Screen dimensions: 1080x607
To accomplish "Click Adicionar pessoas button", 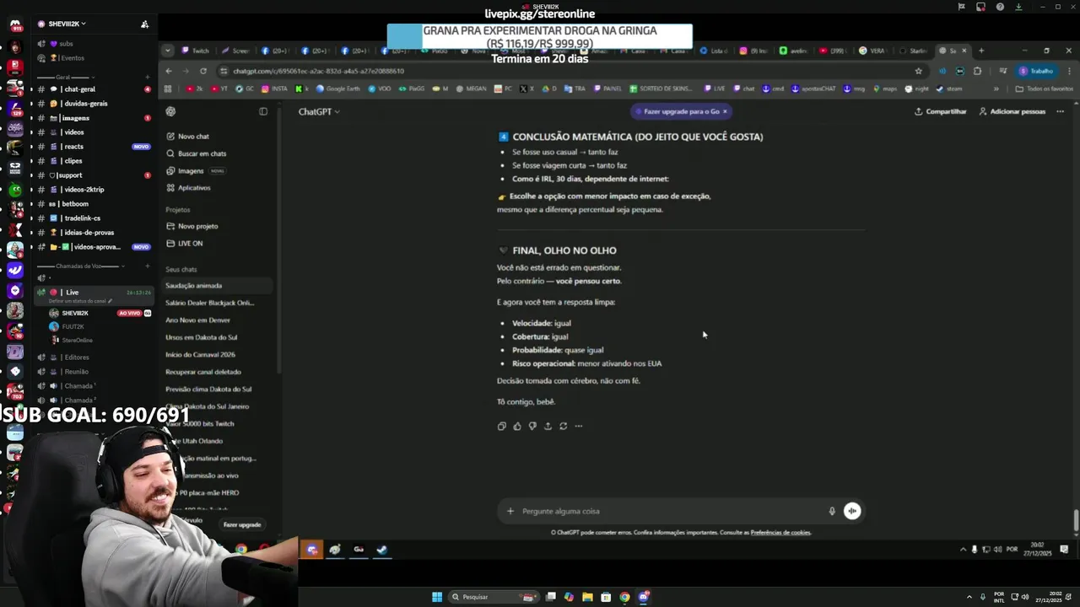I will tap(1012, 111).
